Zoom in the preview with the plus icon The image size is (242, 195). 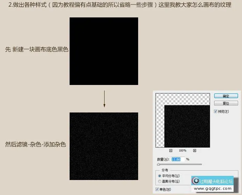coord(195,150)
